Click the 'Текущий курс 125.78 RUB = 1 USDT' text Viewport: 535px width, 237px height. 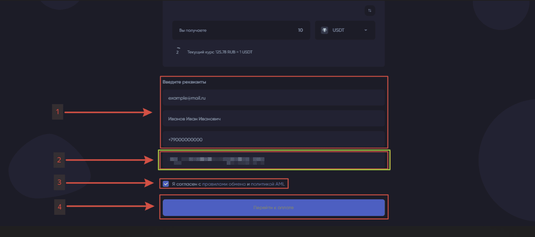220,52
